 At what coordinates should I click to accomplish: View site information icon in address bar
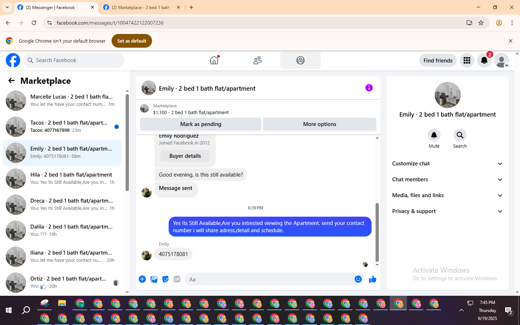coord(49,23)
